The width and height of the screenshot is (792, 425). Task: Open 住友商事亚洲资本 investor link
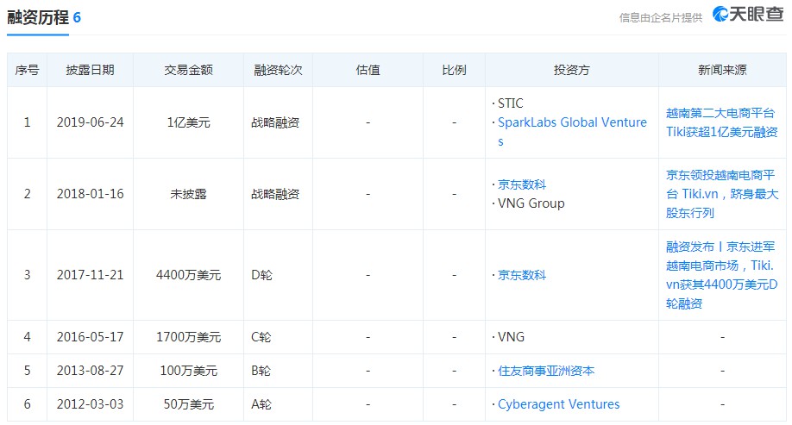coord(546,371)
